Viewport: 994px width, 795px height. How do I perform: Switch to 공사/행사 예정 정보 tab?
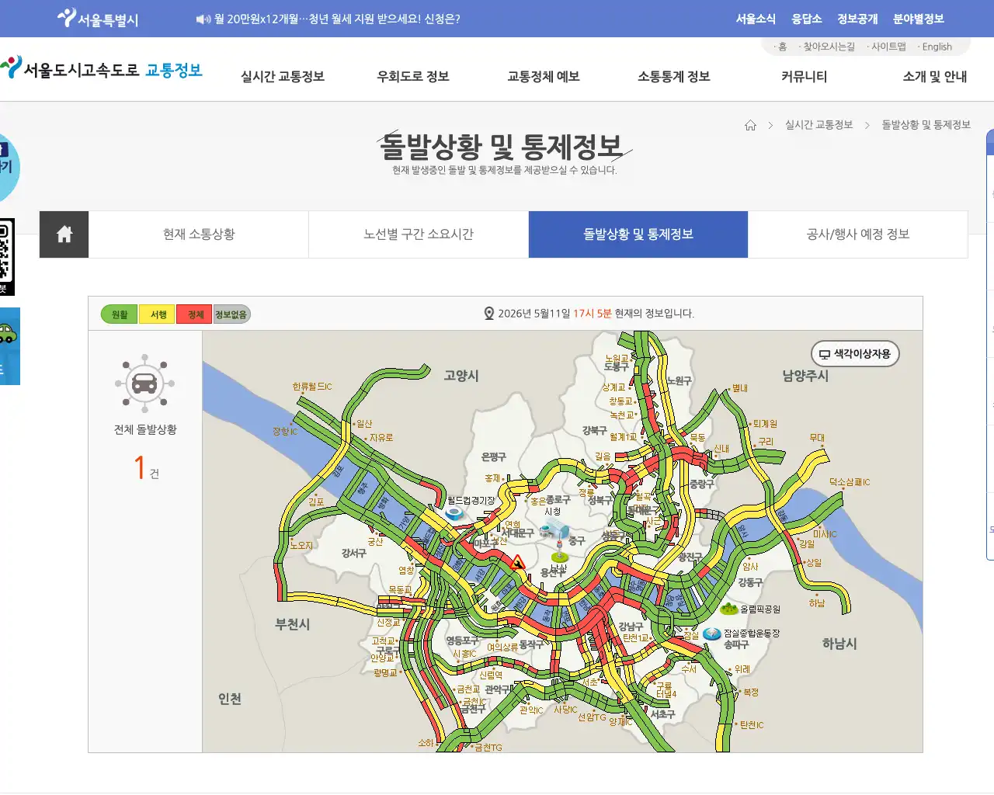(858, 234)
